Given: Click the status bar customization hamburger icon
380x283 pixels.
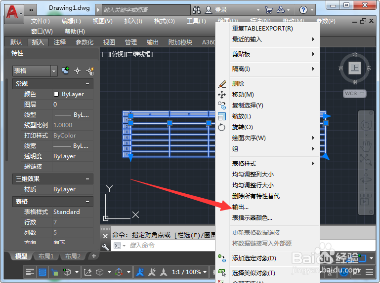Looking at the screenshot, I should tap(369, 272).
